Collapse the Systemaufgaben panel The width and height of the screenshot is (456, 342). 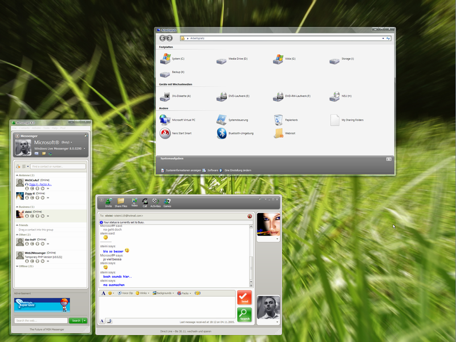tap(388, 159)
